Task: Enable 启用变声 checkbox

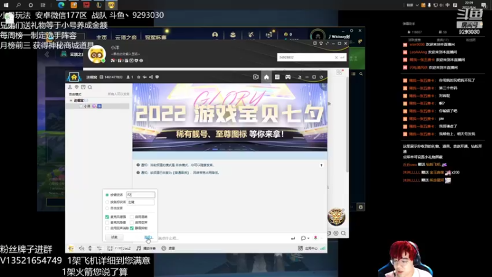Action: (x=132, y=223)
